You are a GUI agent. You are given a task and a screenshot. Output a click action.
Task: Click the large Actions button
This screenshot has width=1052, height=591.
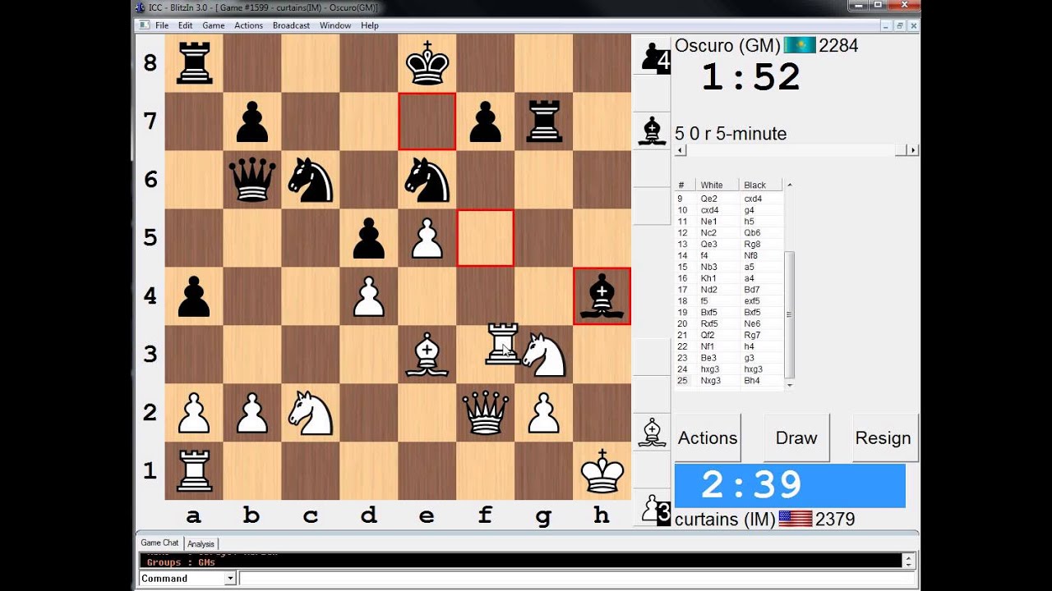click(x=708, y=438)
